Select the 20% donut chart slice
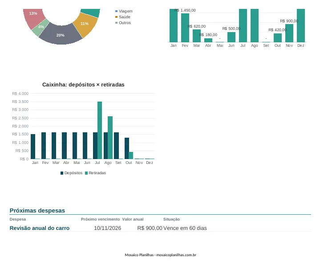The height and width of the screenshot is (266, 320). coord(61,34)
